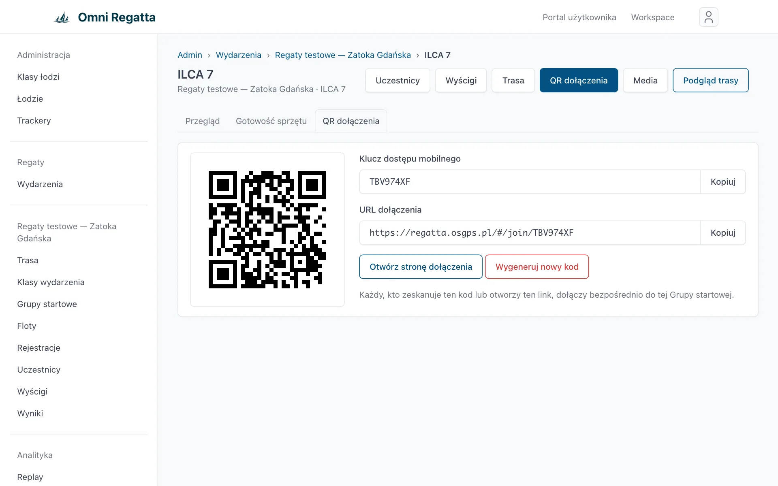
Task: Open Łodzie in sidebar
Action: (x=30, y=99)
